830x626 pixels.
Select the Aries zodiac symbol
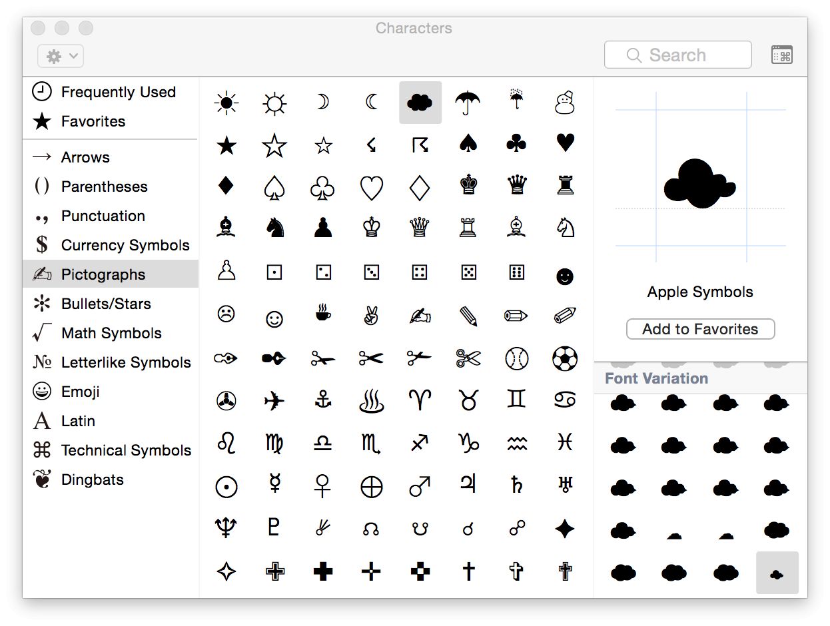pos(420,400)
